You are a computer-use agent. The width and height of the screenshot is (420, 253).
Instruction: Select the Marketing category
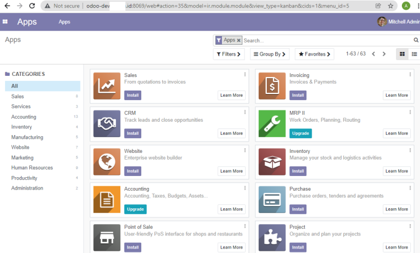pos(43,157)
